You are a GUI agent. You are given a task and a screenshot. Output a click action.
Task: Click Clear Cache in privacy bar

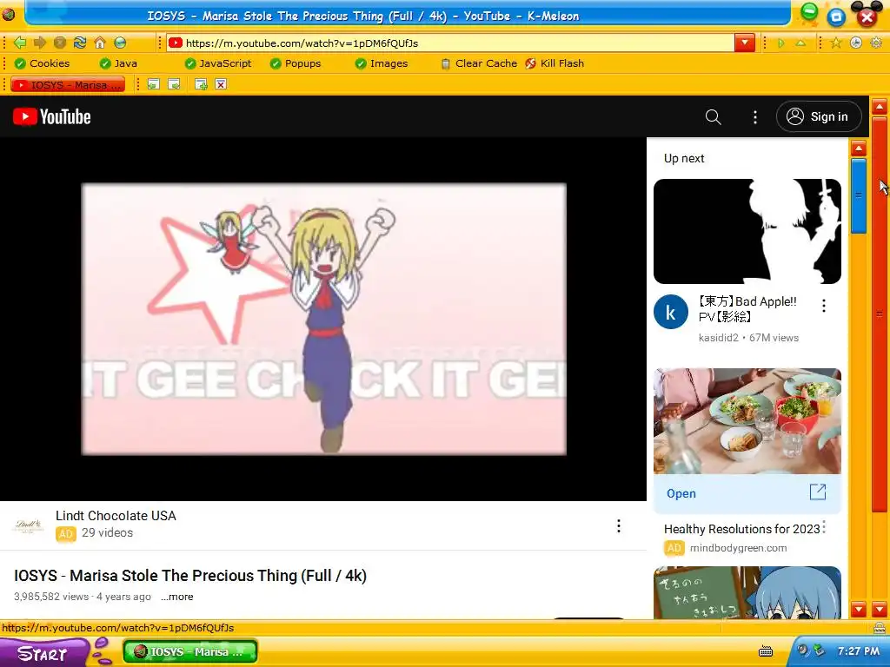pyautogui.click(x=479, y=63)
